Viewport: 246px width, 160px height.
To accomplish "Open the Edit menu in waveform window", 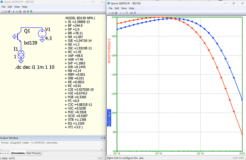I will (117, 8).
